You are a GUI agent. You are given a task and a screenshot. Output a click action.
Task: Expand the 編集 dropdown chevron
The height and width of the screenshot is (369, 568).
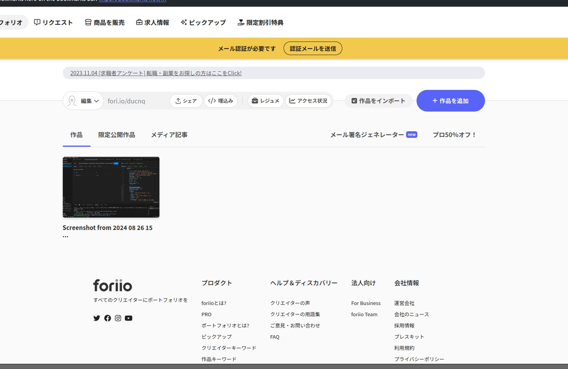[96, 101]
